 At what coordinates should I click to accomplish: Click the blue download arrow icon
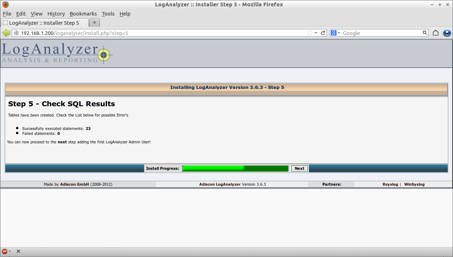point(447,33)
